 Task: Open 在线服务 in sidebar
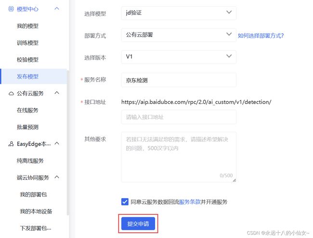tap(27, 110)
